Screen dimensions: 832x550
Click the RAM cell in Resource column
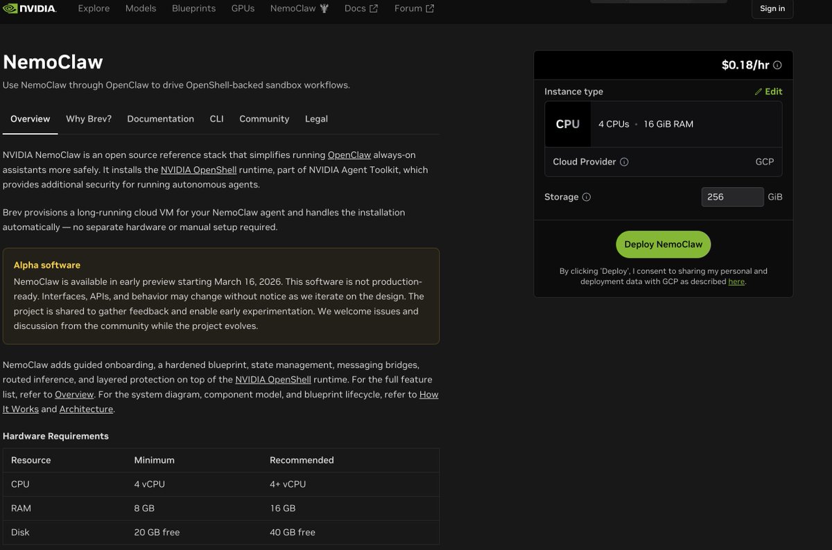tap(21, 508)
